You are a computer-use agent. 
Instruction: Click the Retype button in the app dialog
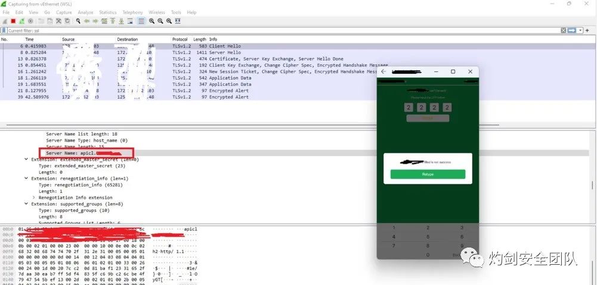click(x=428, y=174)
